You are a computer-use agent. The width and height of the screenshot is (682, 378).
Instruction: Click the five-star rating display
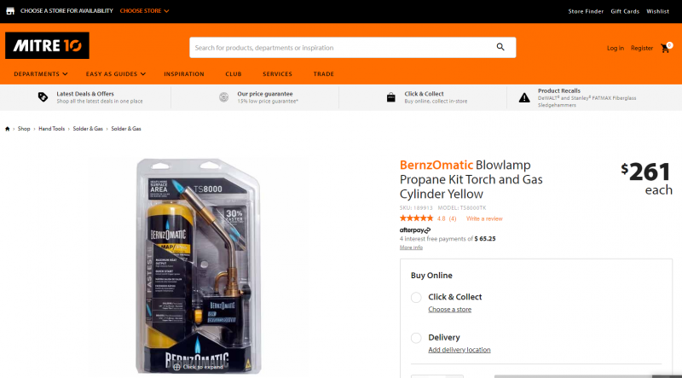[x=416, y=218]
